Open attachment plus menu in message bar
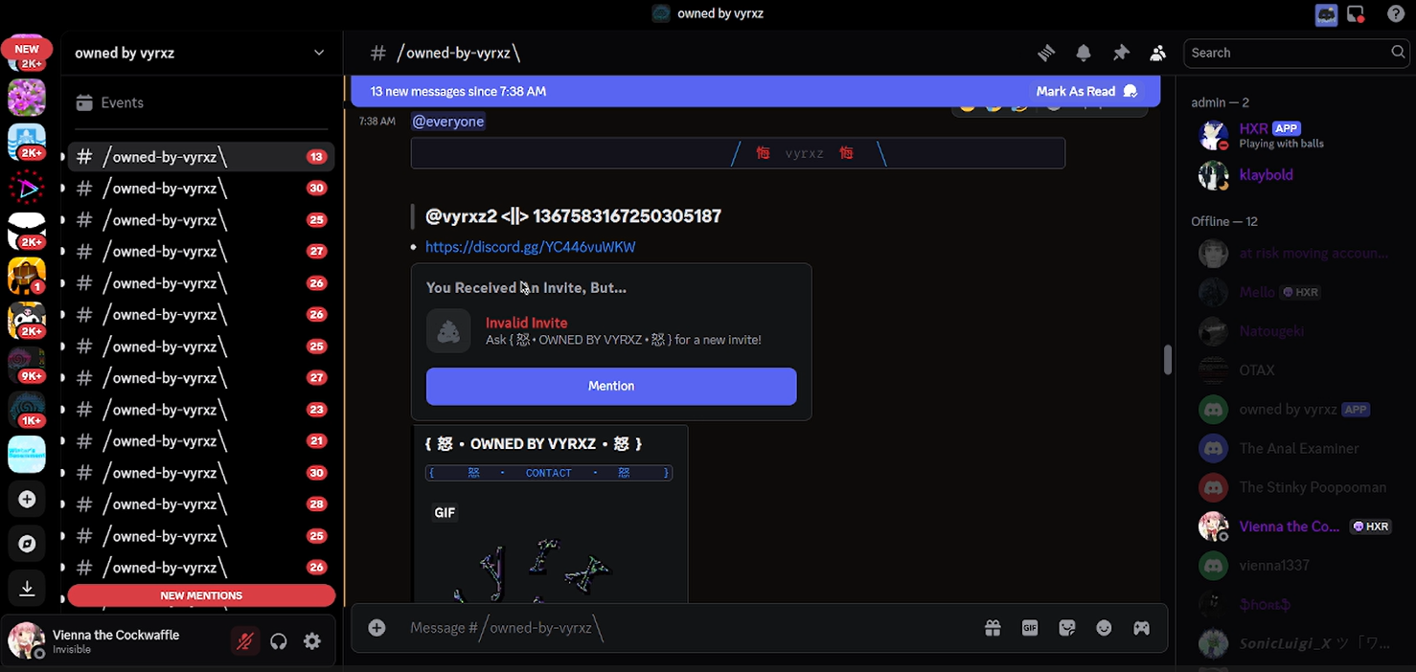Screen dimensions: 1416x672 click(377, 628)
